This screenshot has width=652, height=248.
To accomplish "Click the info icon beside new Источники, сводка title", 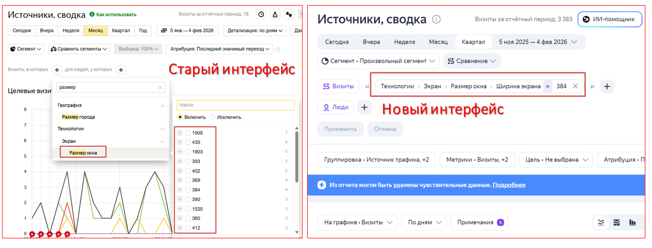I will [x=436, y=19].
